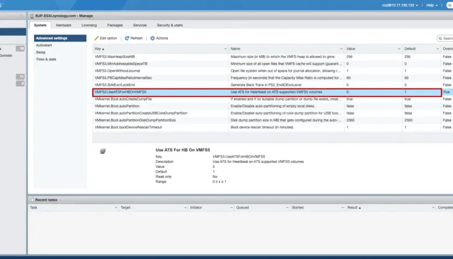Click the badge showing 10 in the navigator
453x259 pixels.
(20, 49)
